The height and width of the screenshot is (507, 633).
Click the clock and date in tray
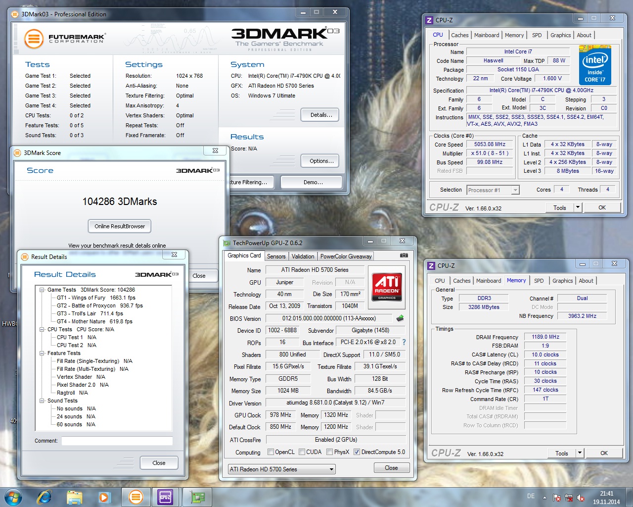(606, 498)
